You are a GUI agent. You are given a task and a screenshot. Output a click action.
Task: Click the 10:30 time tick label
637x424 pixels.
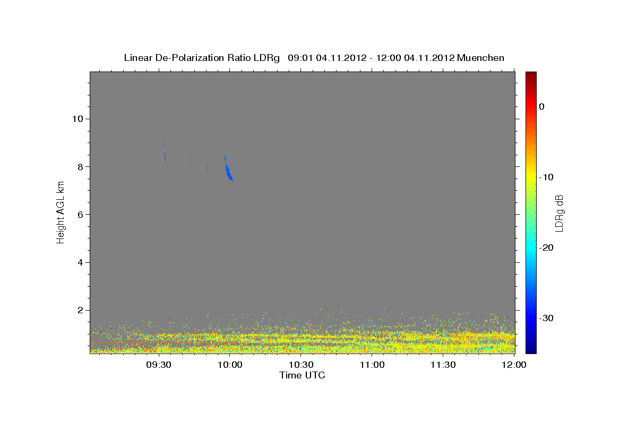301,365
